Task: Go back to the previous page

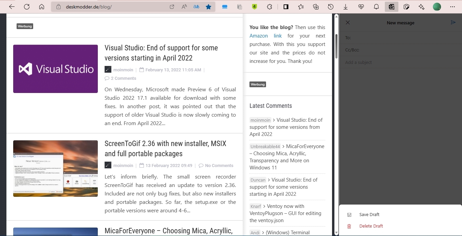Action: point(12,7)
